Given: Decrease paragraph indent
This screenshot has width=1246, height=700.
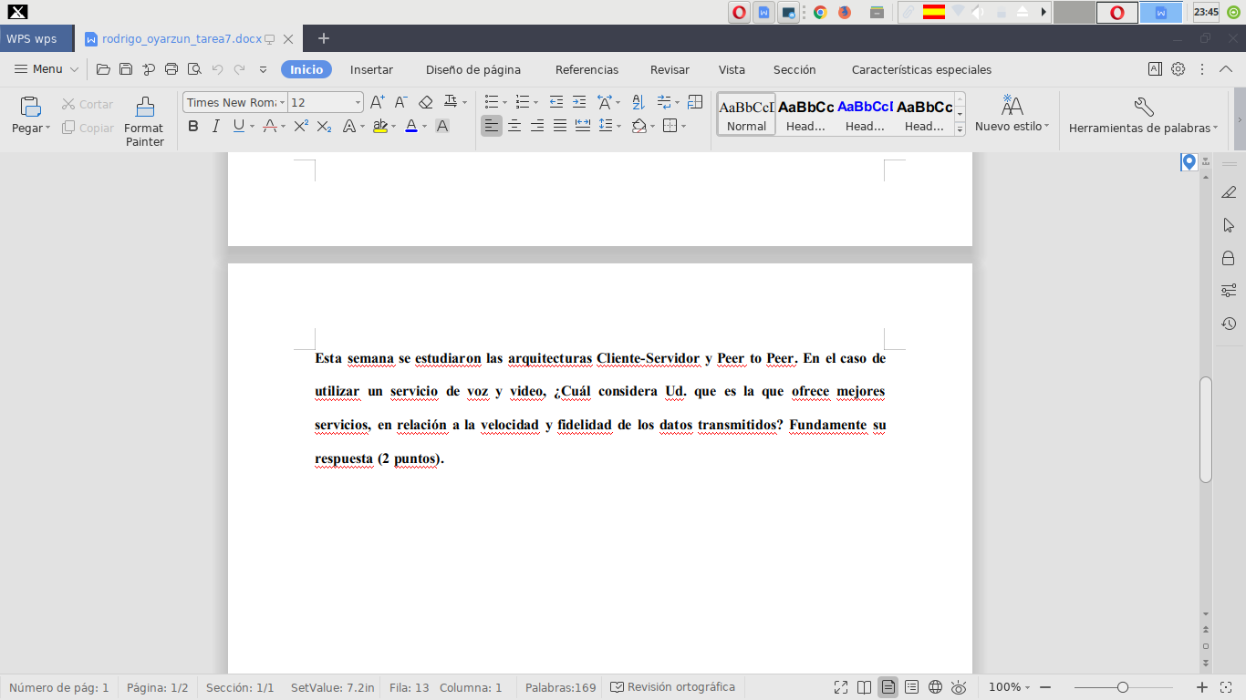Looking at the screenshot, I should (556, 102).
